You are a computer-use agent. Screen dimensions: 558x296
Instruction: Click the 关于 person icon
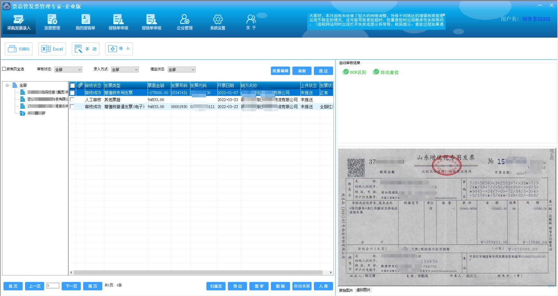coord(251,22)
